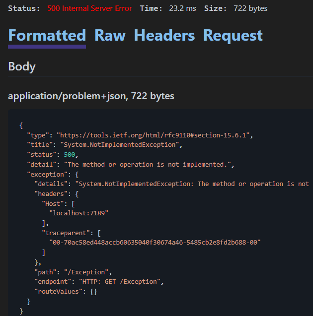The image size is (313, 316).
Task: Switch to the Formatted tab
Action: pyautogui.click(x=47, y=36)
